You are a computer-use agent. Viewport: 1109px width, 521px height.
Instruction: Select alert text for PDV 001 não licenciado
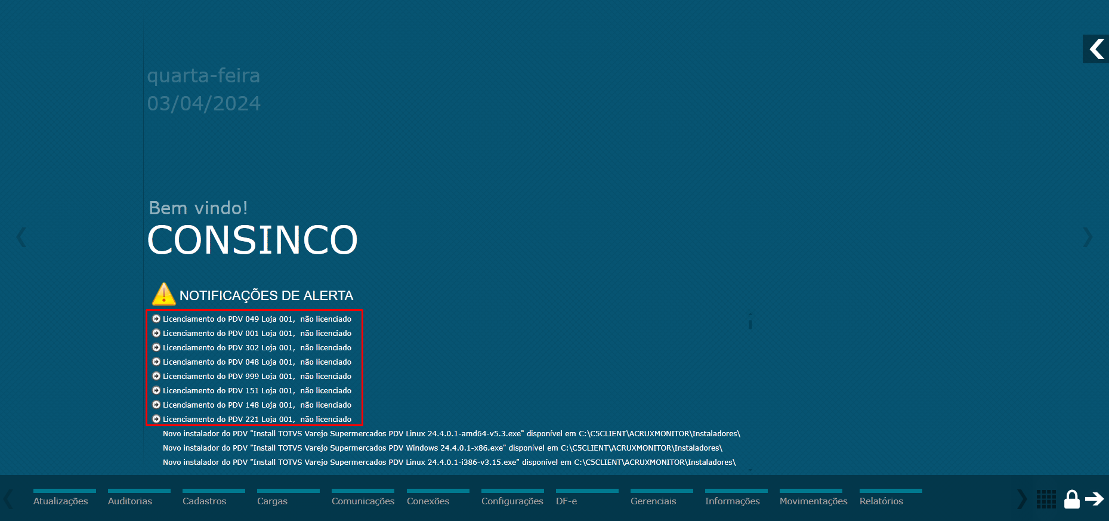point(257,333)
